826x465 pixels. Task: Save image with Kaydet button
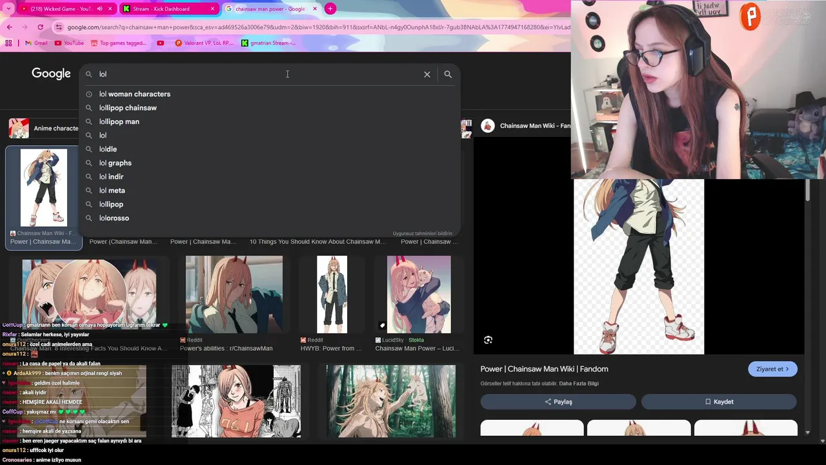(719, 402)
